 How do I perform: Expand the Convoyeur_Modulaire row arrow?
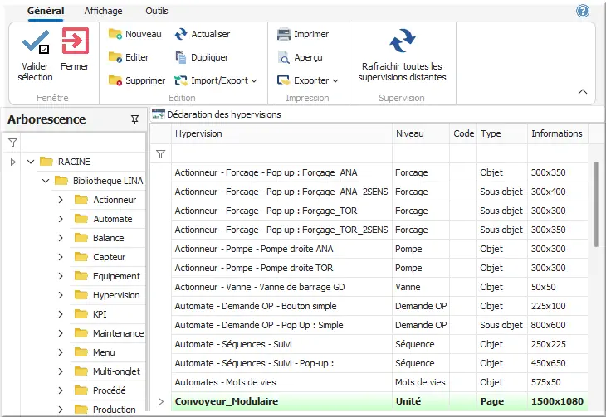[161, 401]
